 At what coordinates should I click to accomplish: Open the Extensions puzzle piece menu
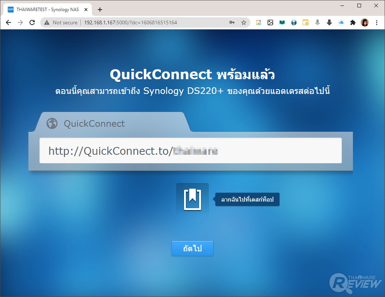(353, 22)
